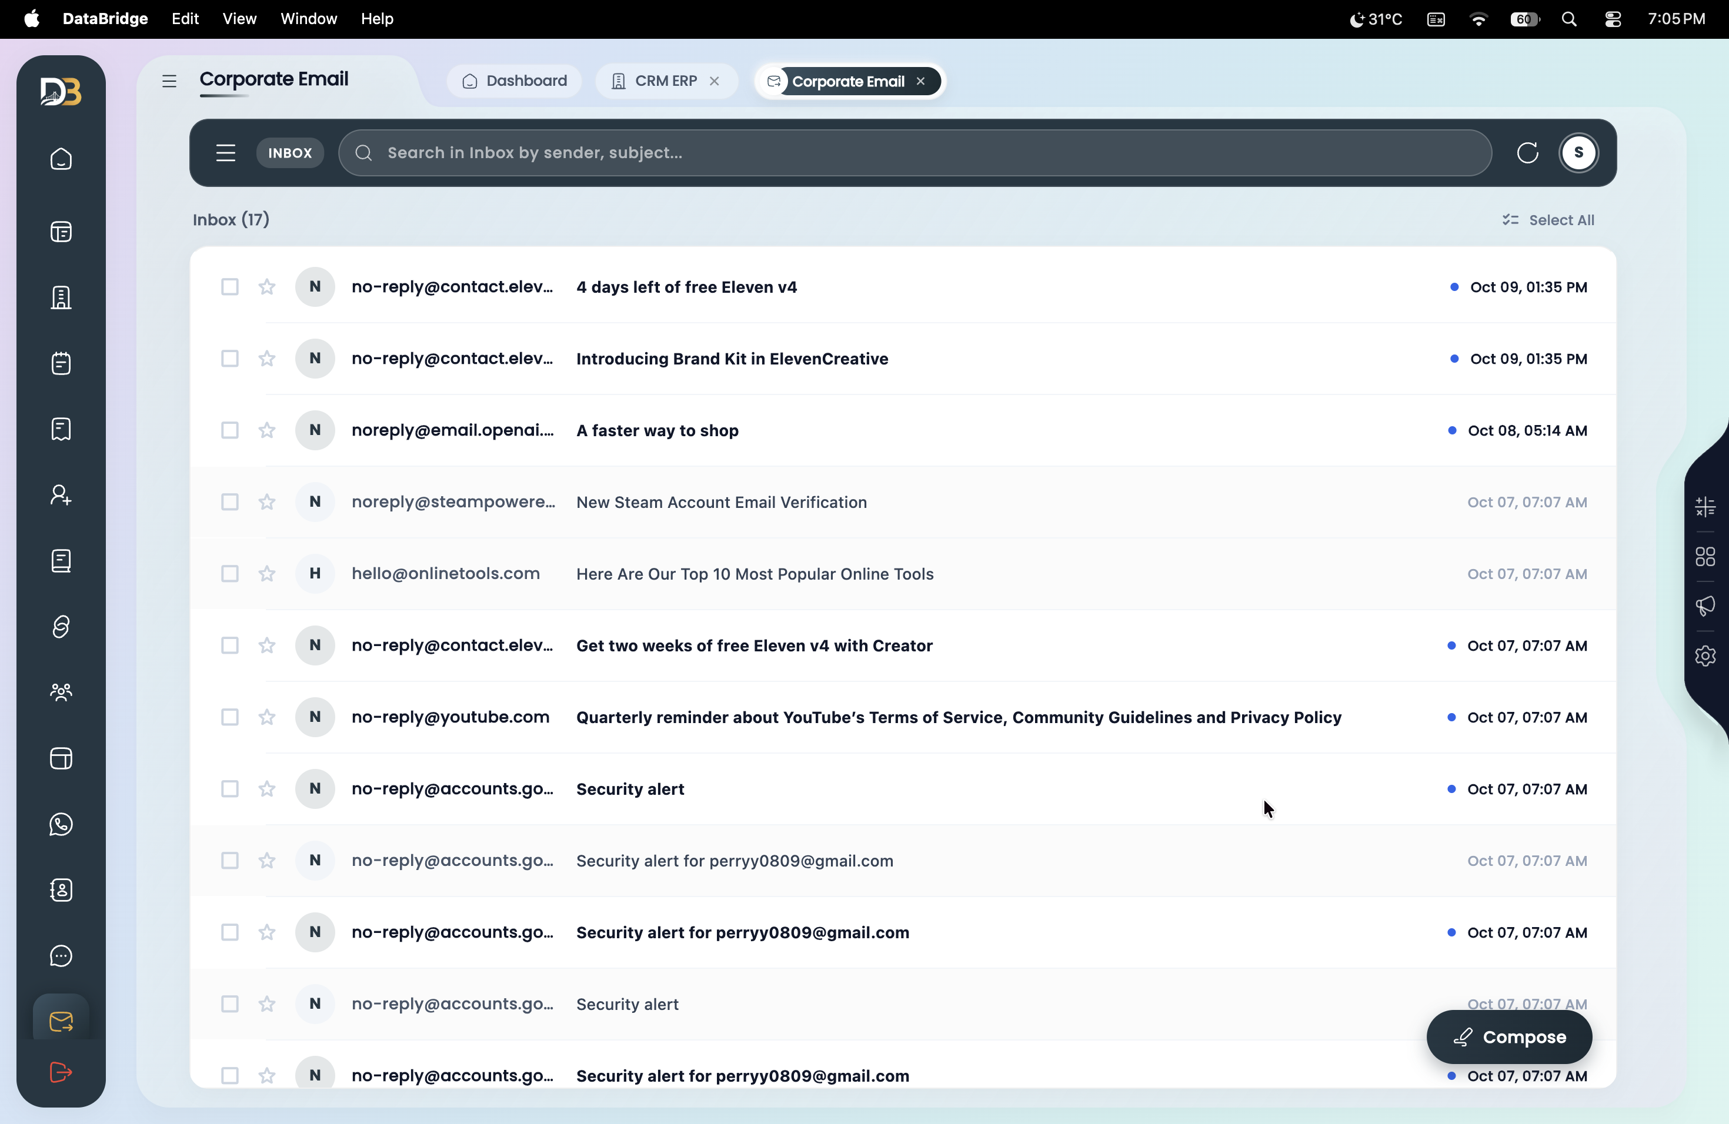Open the Edit menu in the menu bar
Image resolution: width=1729 pixels, height=1124 pixels.
coord(185,19)
